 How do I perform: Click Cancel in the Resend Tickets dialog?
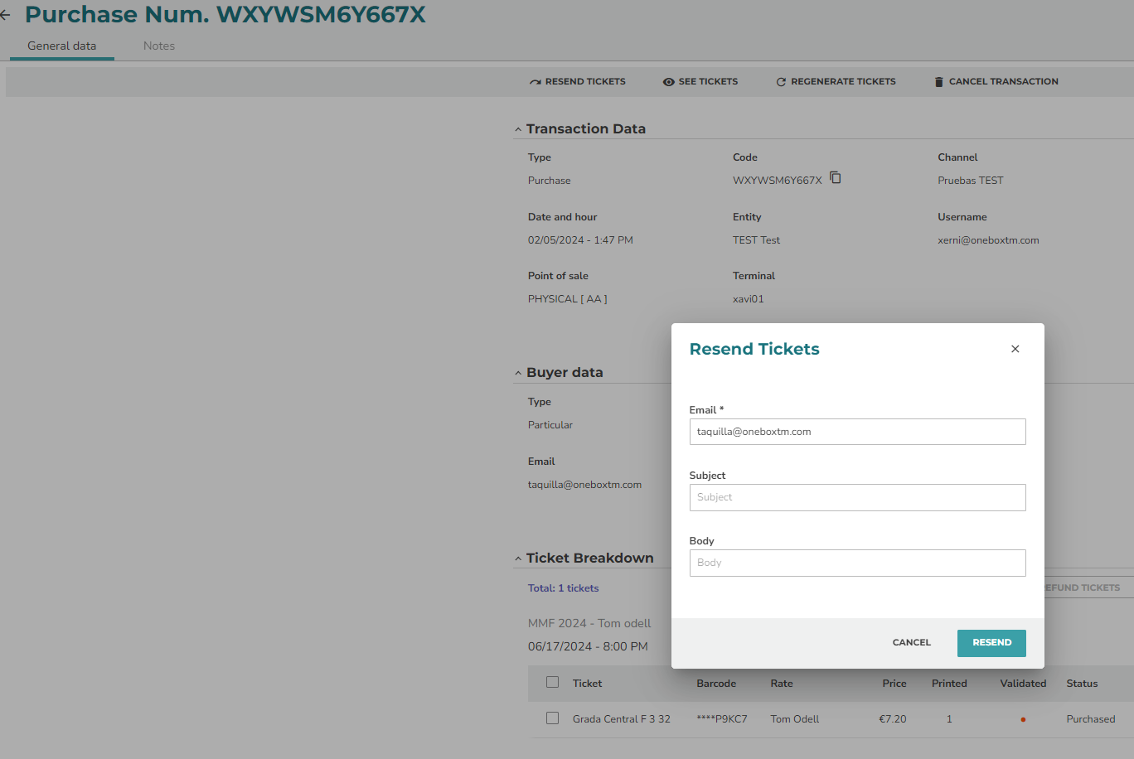tap(911, 643)
